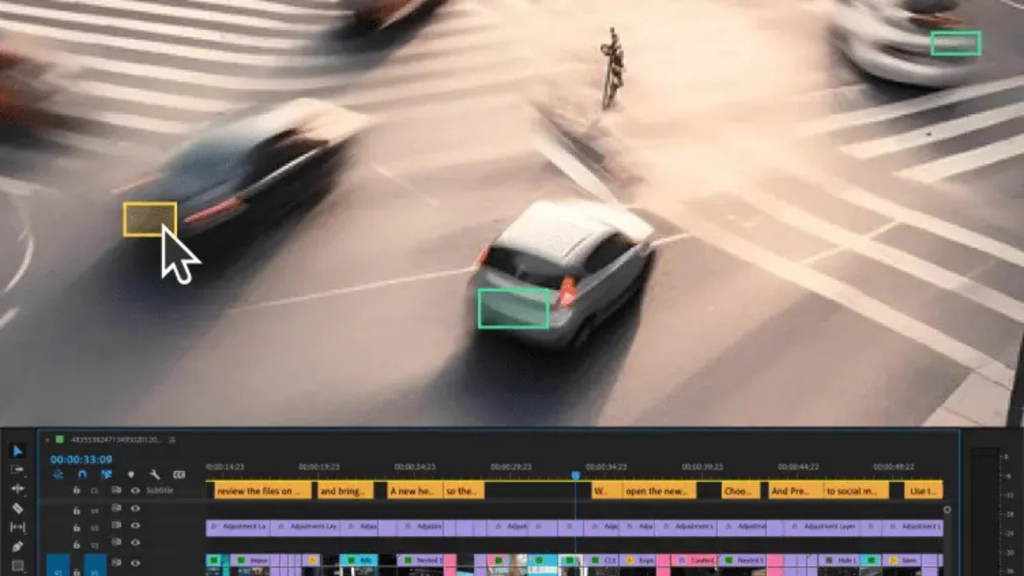Open timeline display settings wrench
The image size is (1024, 576).
[154, 474]
